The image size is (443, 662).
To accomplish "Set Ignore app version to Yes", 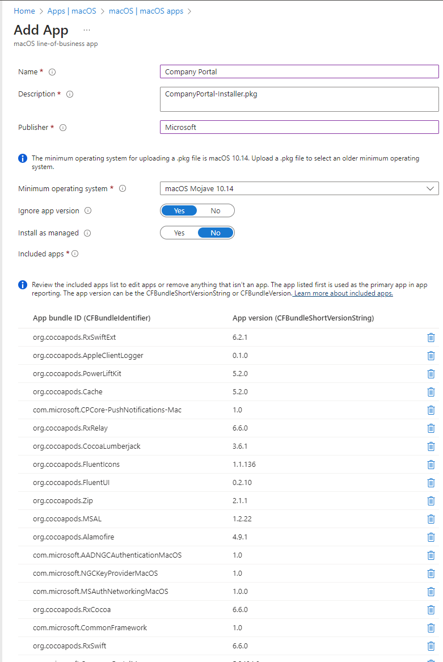I will [x=179, y=210].
